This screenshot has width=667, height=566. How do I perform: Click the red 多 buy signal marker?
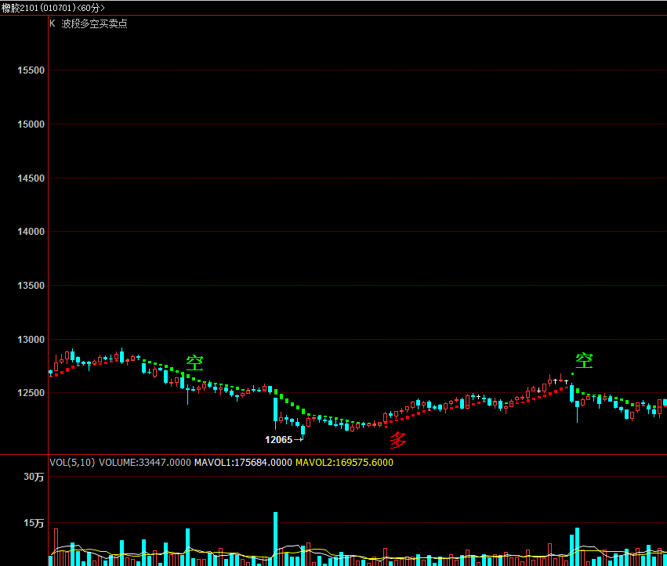(x=398, y=440)
